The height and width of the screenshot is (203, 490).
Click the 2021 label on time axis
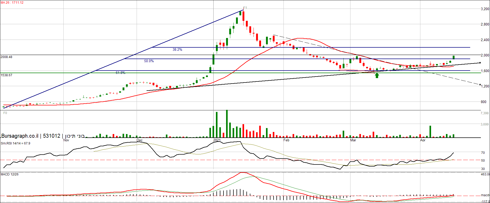(x=217, y=140)
